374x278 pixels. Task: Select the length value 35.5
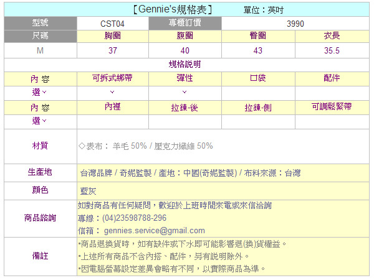[332, 50]
